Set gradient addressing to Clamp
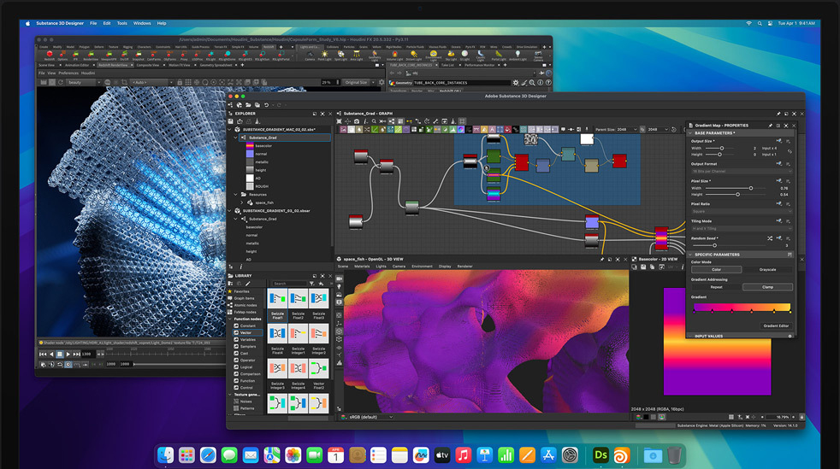 tap(767, 287)
